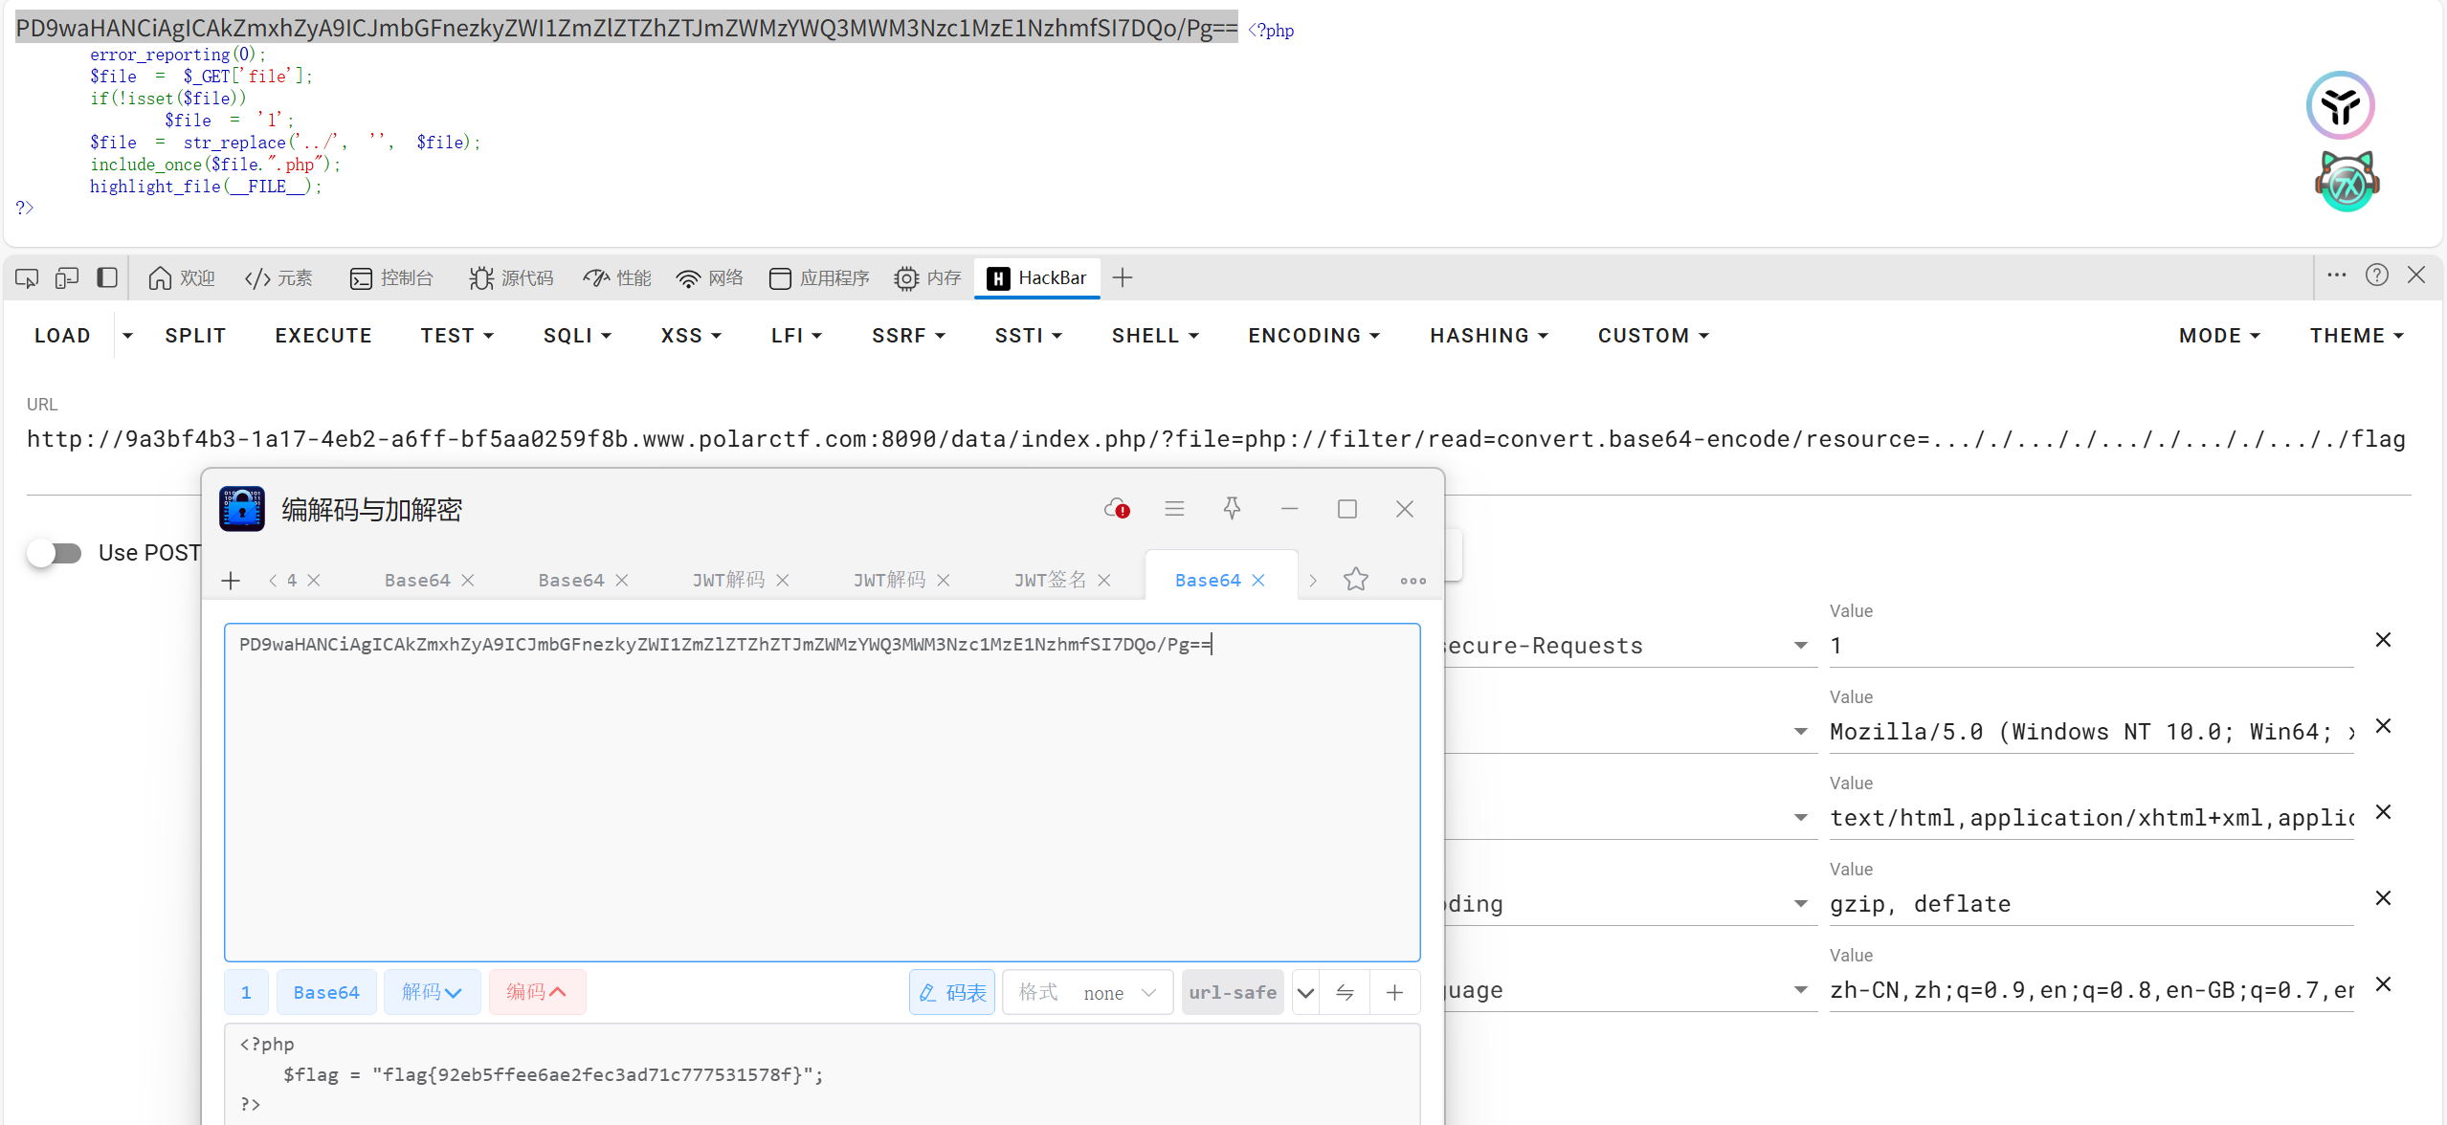This screenshot has height=1125, width=2447.
Task: Pin the encoding tool window
Action: click(x=1232, y=509)
